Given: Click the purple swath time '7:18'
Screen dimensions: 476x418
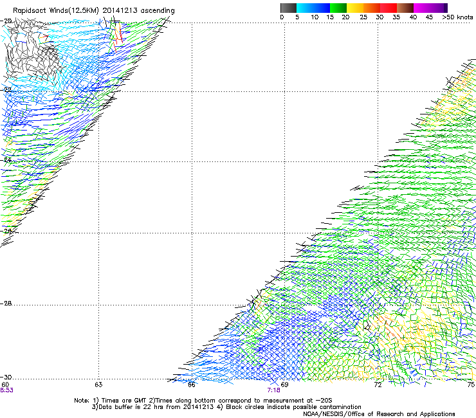Looking at the screenshot, I should tap(273, 390).
